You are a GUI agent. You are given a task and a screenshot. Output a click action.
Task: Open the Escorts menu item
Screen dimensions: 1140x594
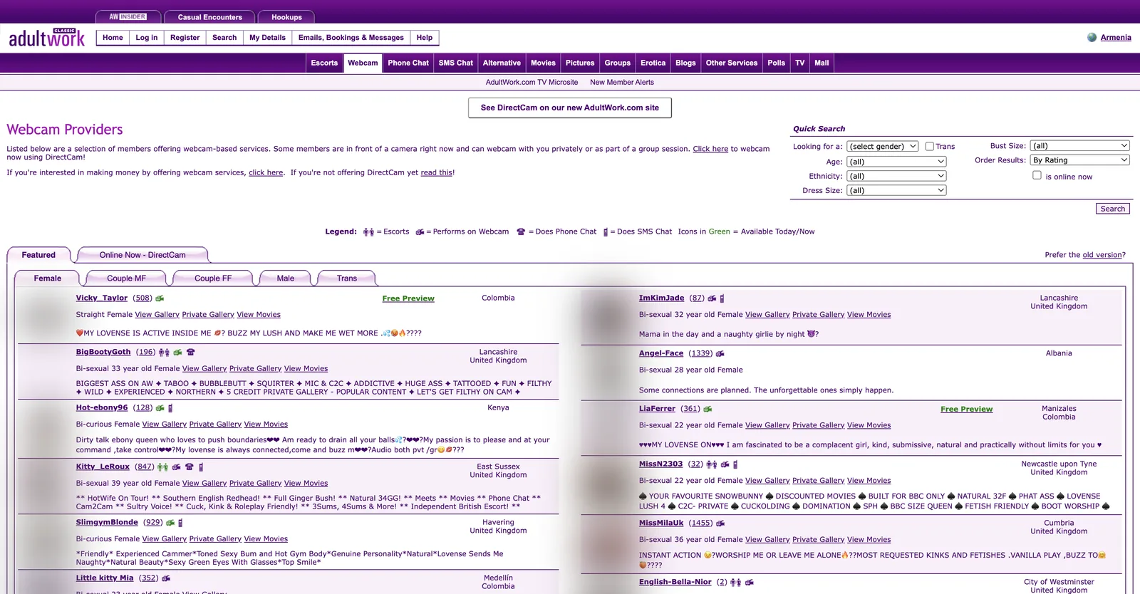pyautogui.click(x=324, y=63)
